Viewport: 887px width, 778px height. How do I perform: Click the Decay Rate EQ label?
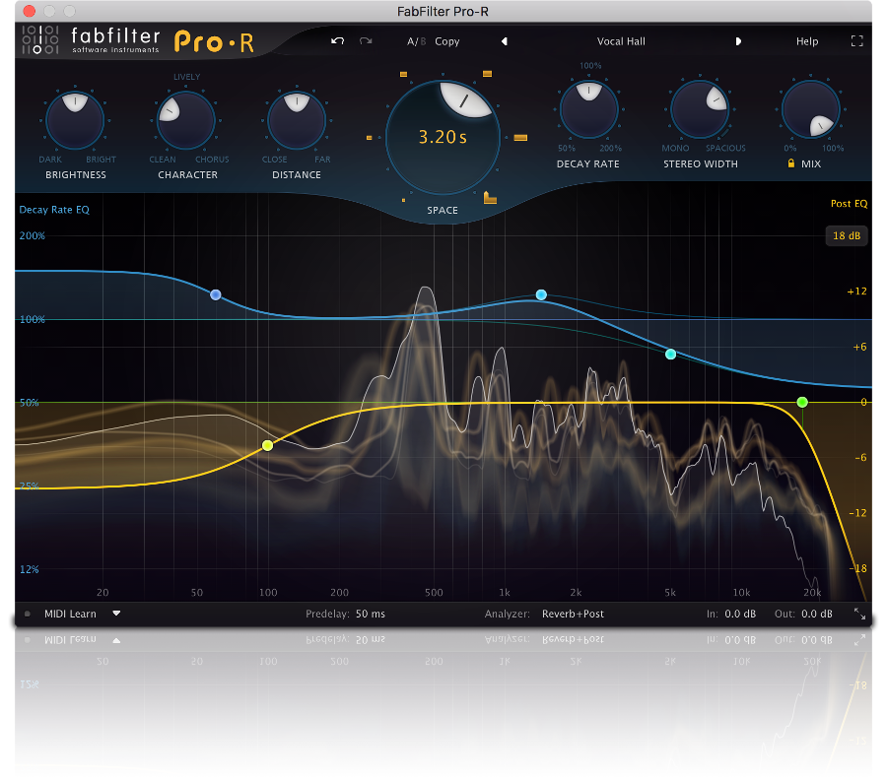click(54, 209)
